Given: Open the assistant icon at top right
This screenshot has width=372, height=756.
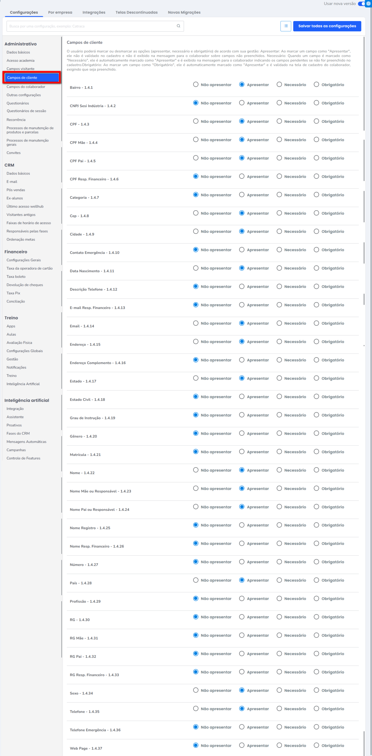Looking at the screenshot, I should point(368,4).
